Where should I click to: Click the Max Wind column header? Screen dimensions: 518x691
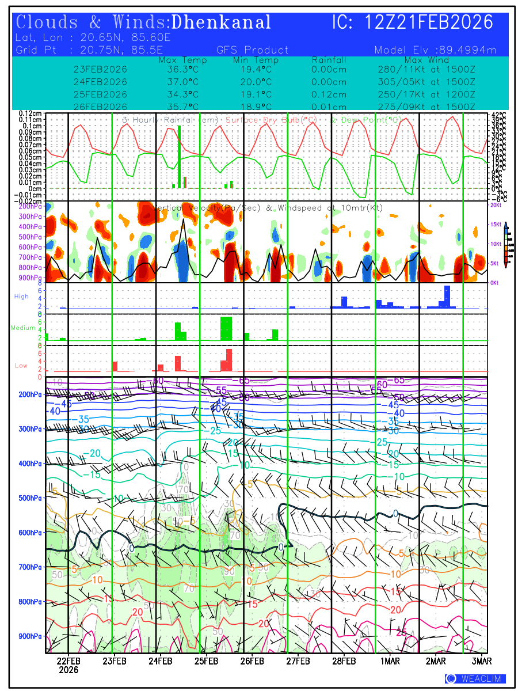coord(426,60)
